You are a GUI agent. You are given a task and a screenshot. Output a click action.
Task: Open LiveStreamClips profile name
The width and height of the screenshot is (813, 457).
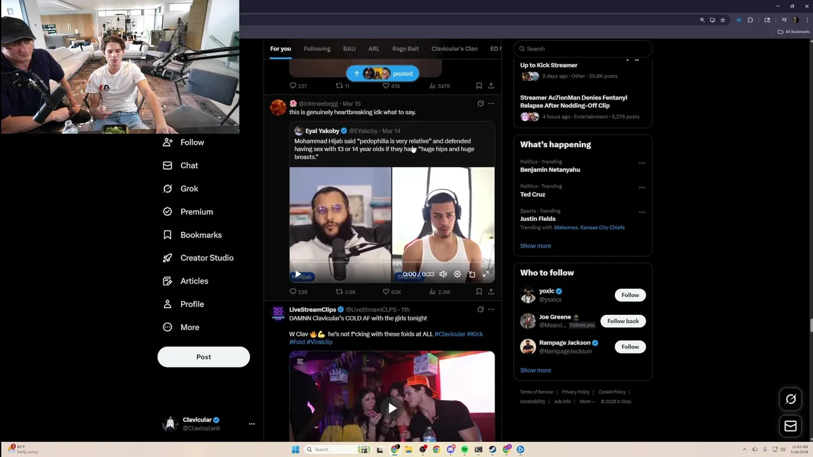pos(312,310)
